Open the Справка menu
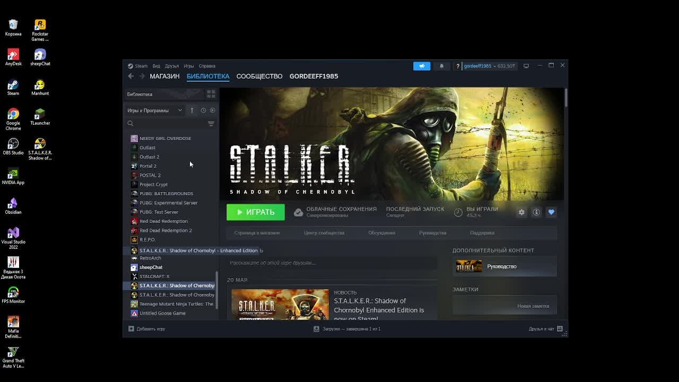 207,66
